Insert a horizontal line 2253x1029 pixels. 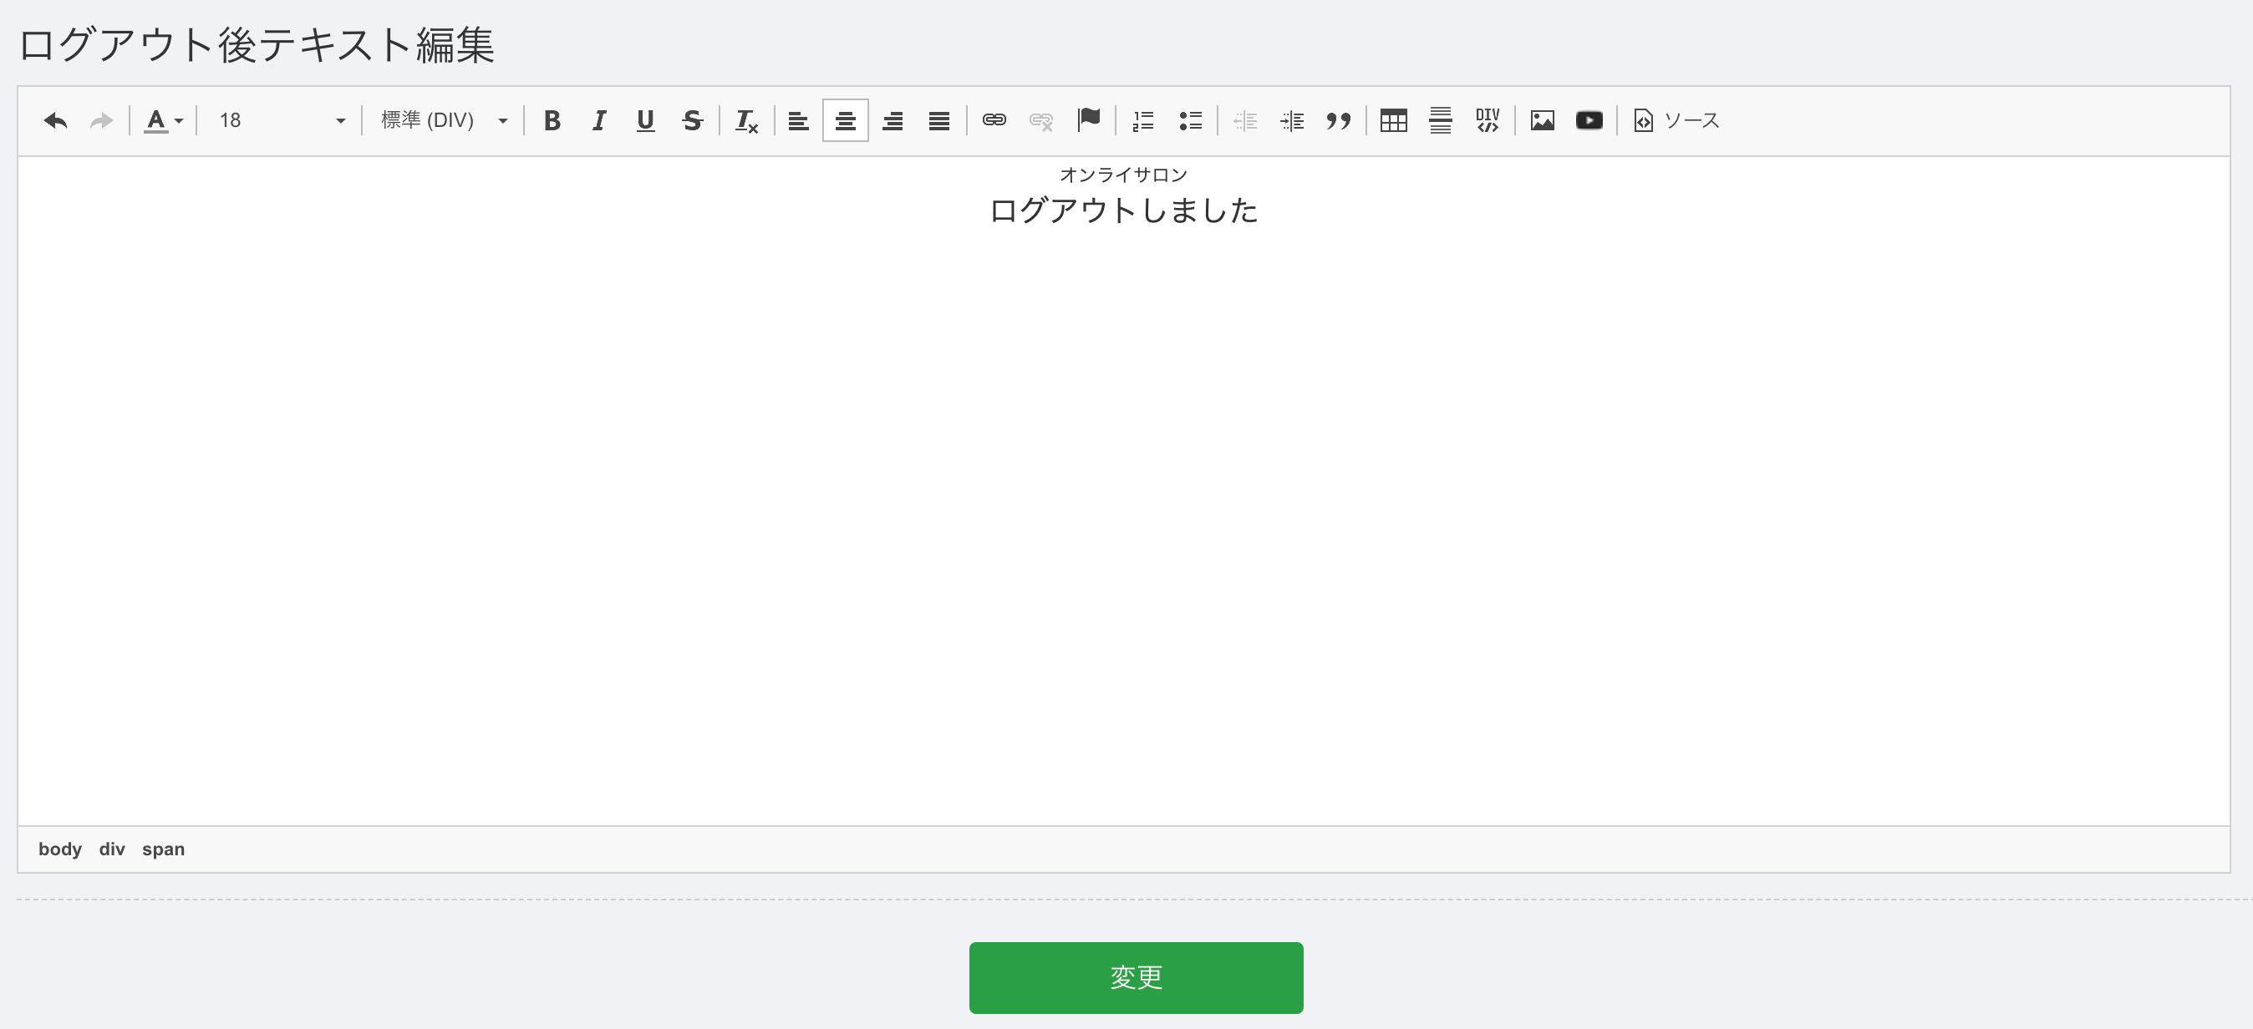[x=1441, y=120]
